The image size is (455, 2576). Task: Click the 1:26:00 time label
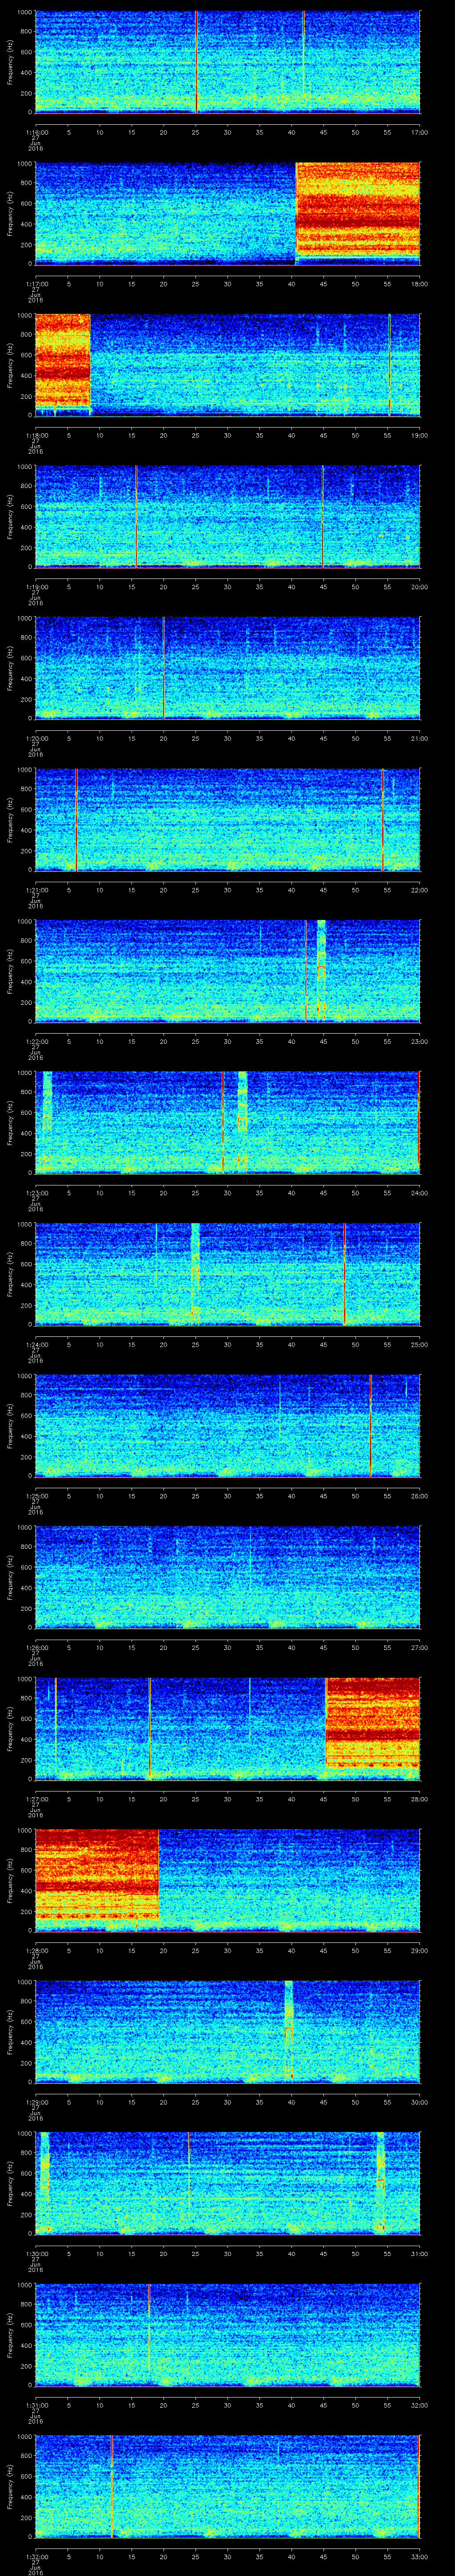click(37, 1648)
